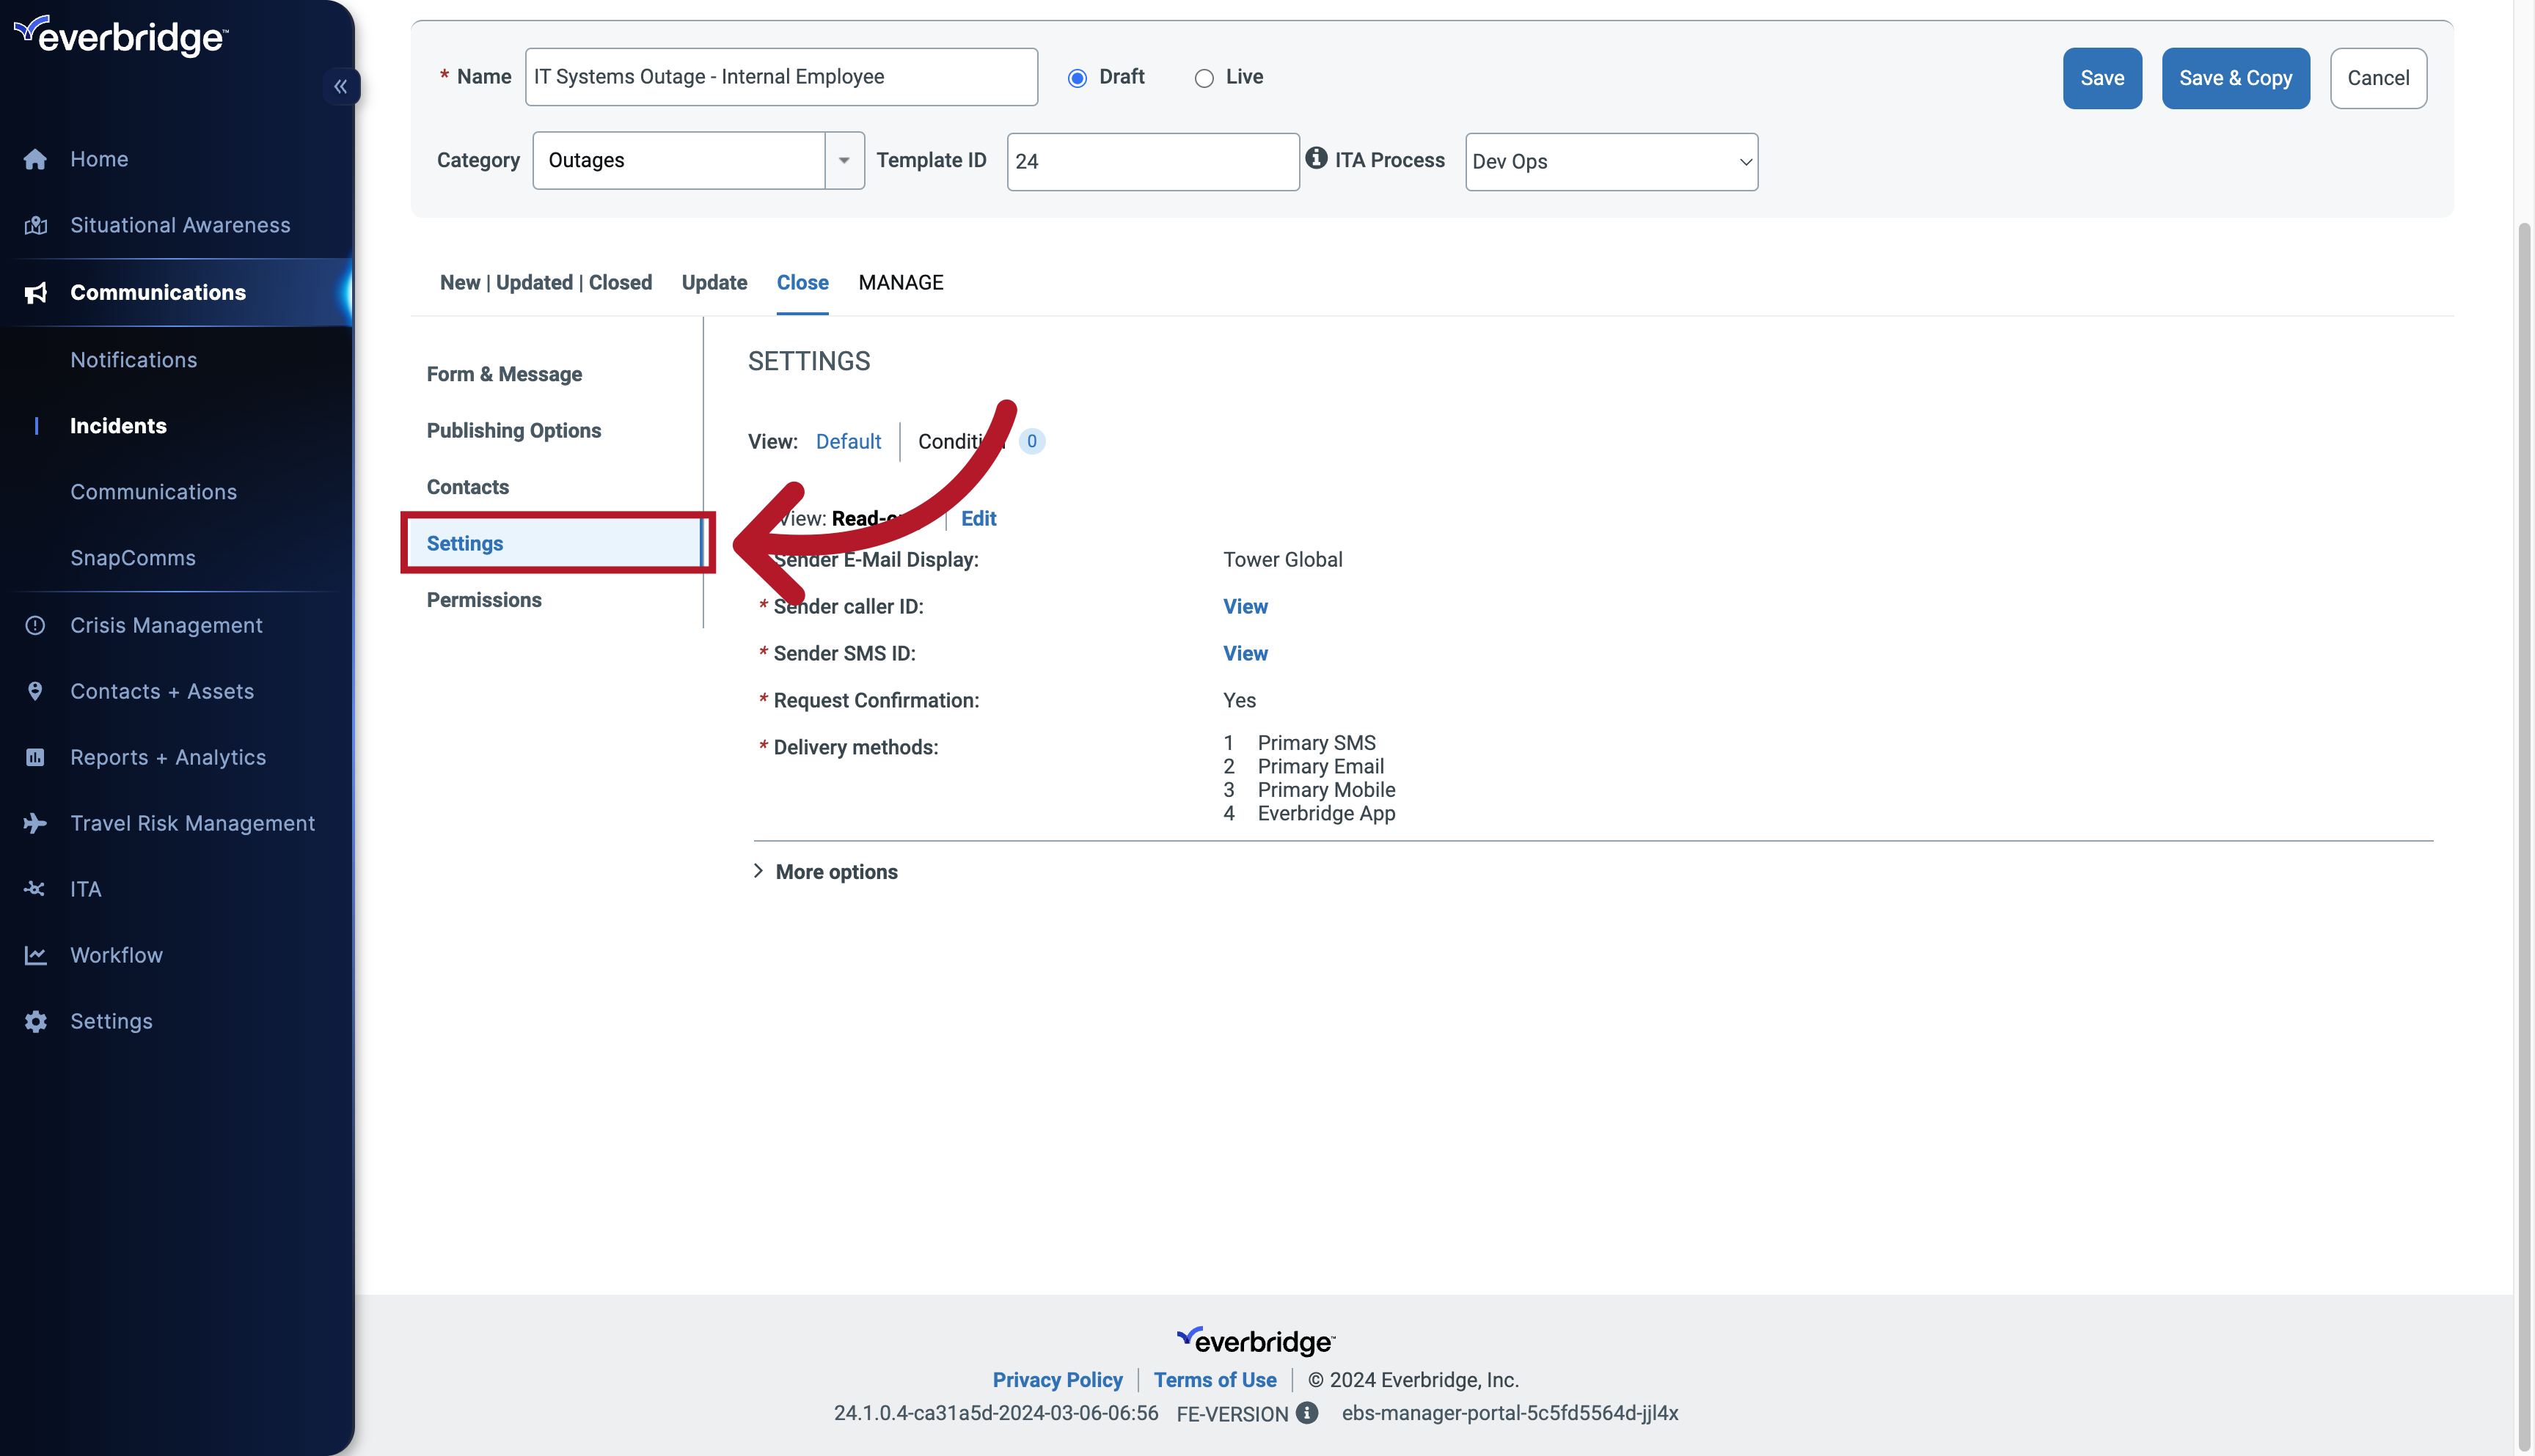Screen dimensions: 2535x1456
Task: Click inside the Template ID field
Action: click(x=1152, y=161)
